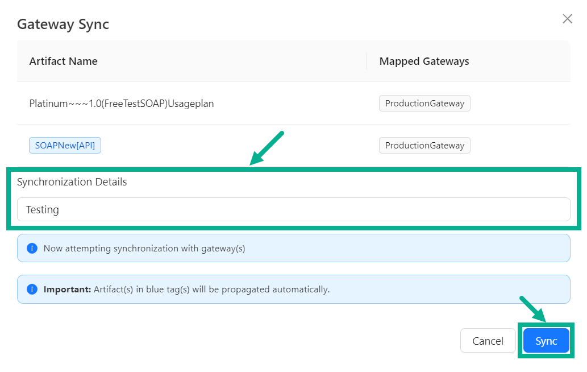587x372 pixels.
Task: Click the bold 'Important:' label
Action: click(x=67, y=289)
